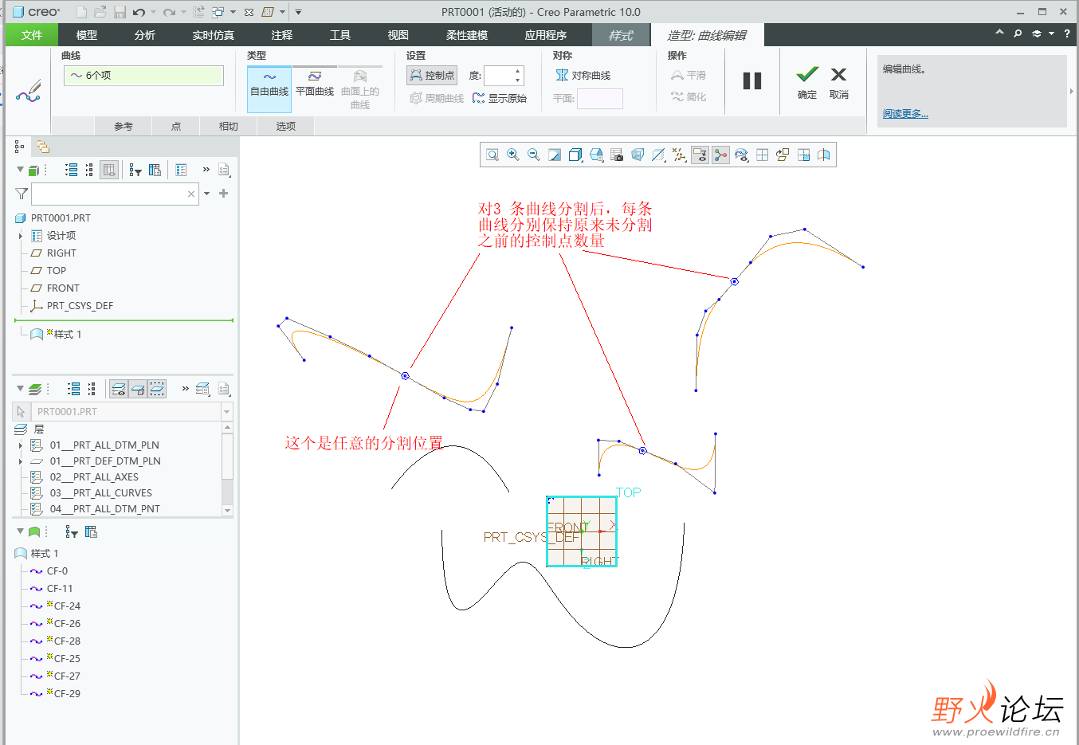Click the New file icon
Image resolution: width=1079 pixels, height=745 pixels.
coord(81,12)
